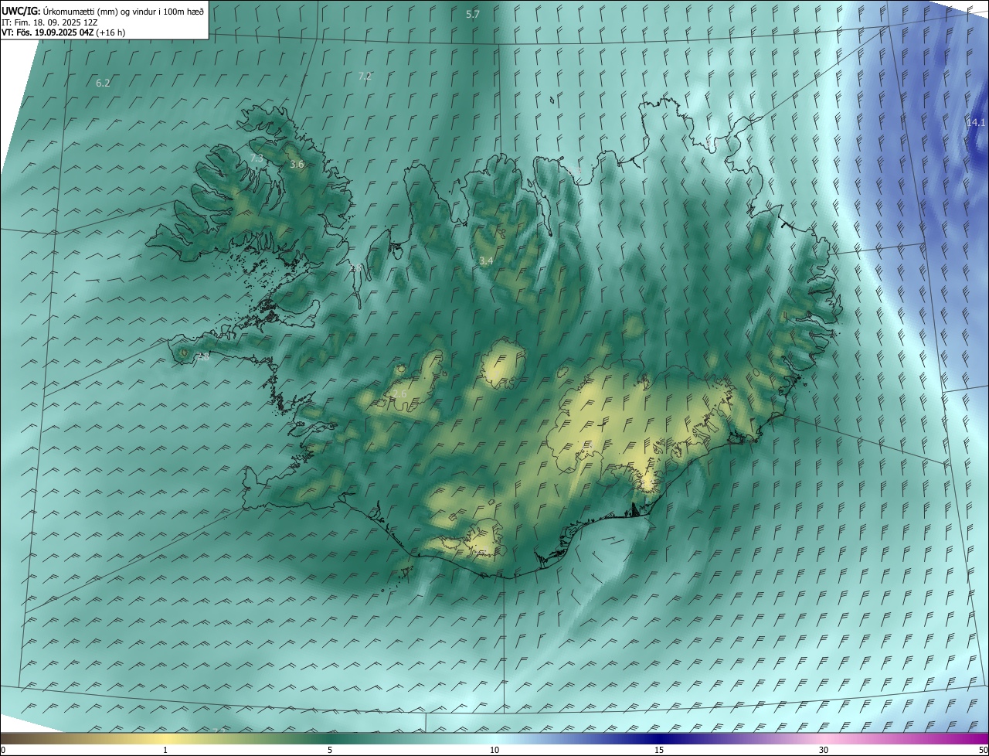
Task: Click the 50 tick on the color scale
Action: (982, 750)
